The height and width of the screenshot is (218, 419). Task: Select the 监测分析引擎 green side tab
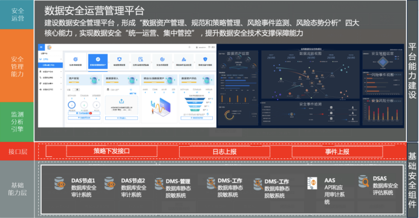(17, 122)
